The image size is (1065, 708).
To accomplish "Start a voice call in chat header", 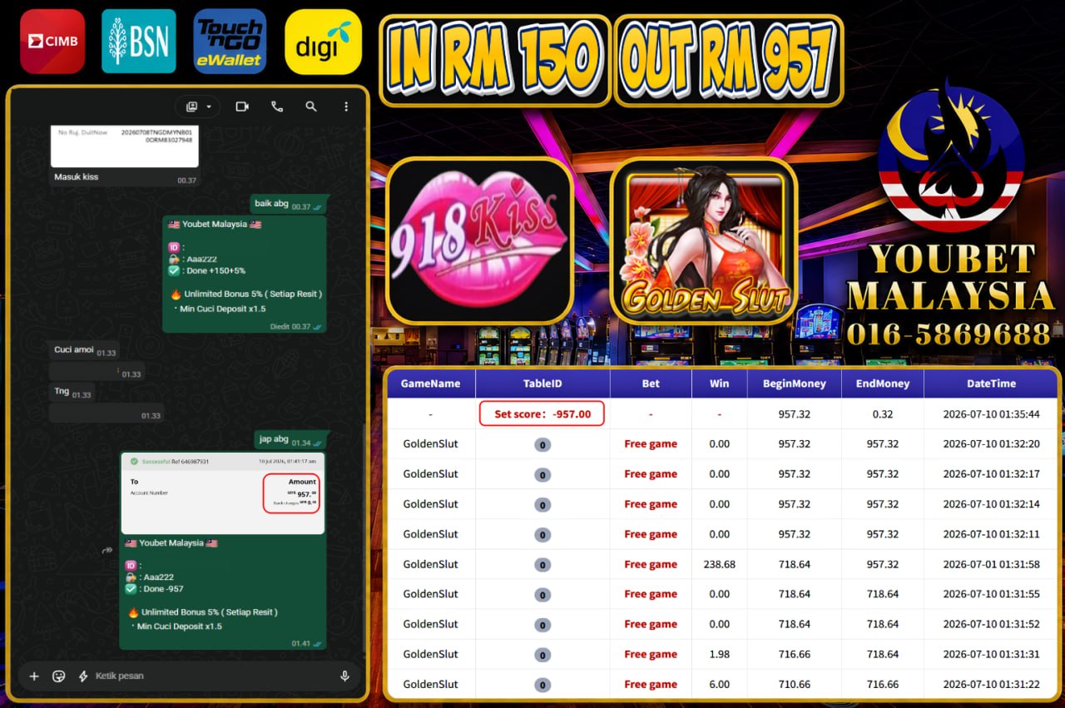I will pyautogui.click(x=277, y=106).
